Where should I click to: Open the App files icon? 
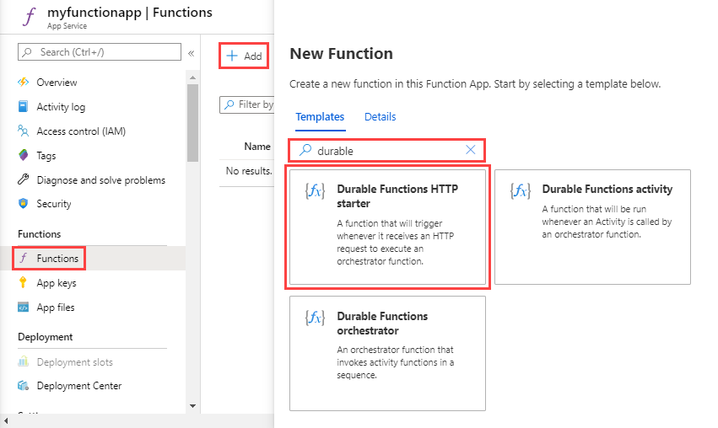click(x=24, y=308)
